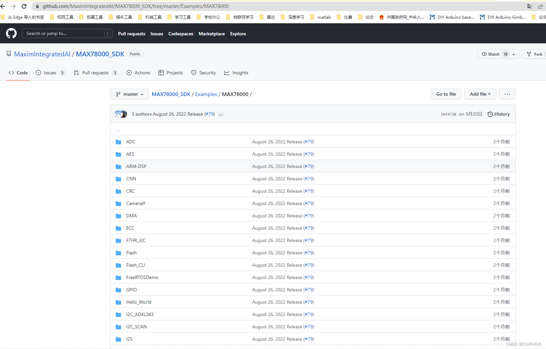
Task: Expand the Add file dropdown
Action: [480, 94]
